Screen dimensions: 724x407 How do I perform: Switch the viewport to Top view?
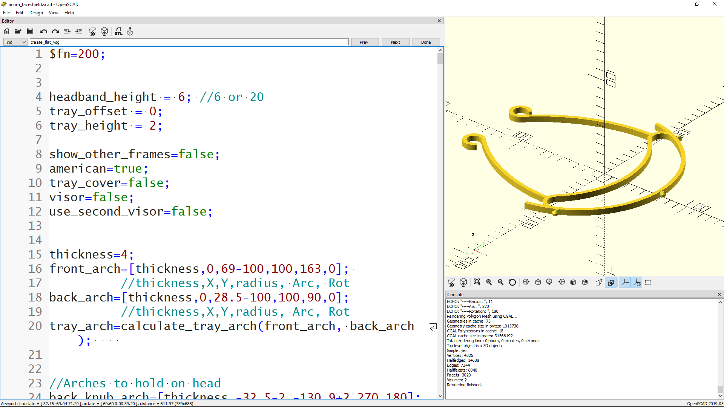pyautogui.click(x=538, y=282)
